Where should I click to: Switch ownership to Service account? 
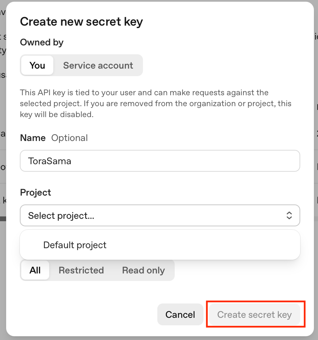coord(98,65)
